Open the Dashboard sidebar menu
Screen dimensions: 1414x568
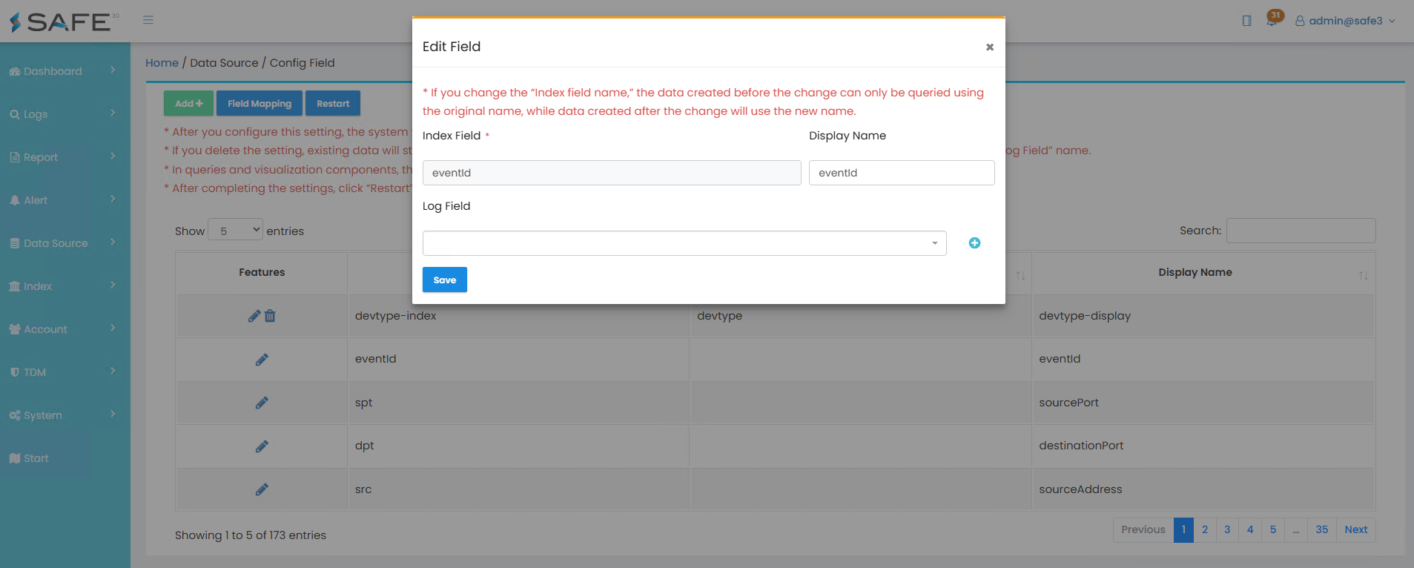pyautogui.click(x=65, y=71)
